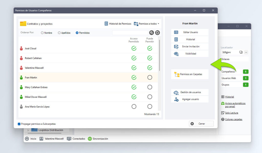
Task: Open Visibilidad settings
Action: (190, 54)
